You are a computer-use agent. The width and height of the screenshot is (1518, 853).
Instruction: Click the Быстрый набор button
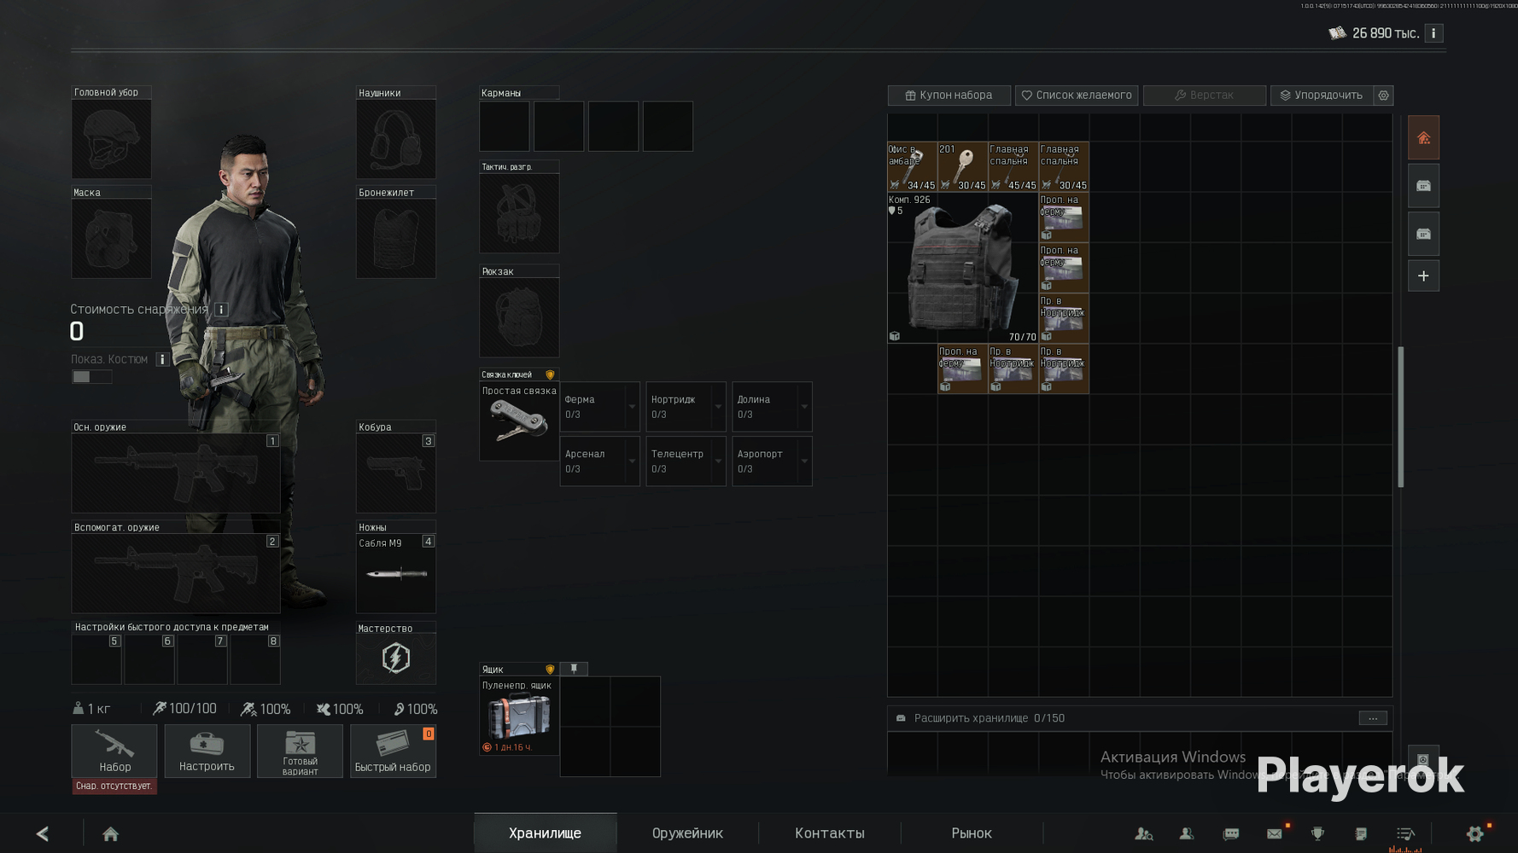[393, 751]
